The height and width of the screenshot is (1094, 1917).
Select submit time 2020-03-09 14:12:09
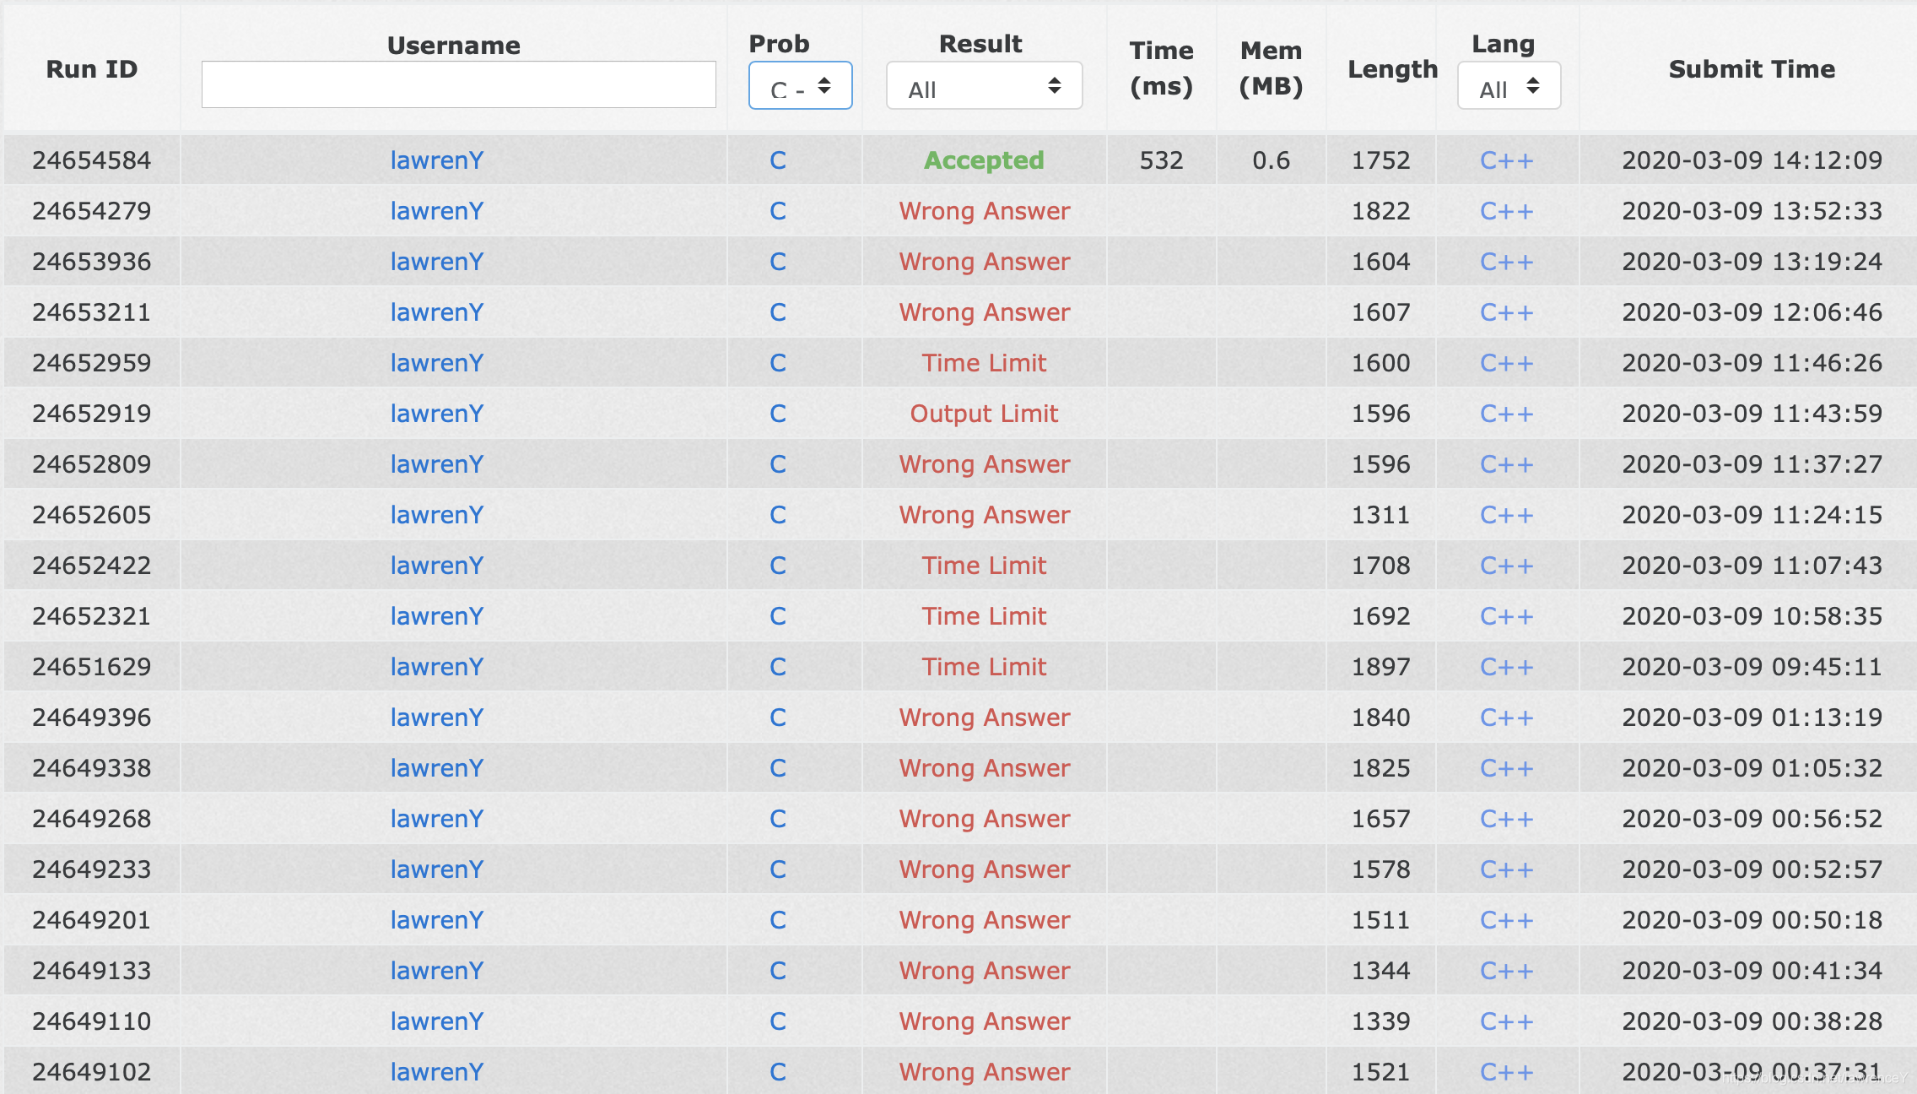pyautogui.click(x=1752, y=160)
